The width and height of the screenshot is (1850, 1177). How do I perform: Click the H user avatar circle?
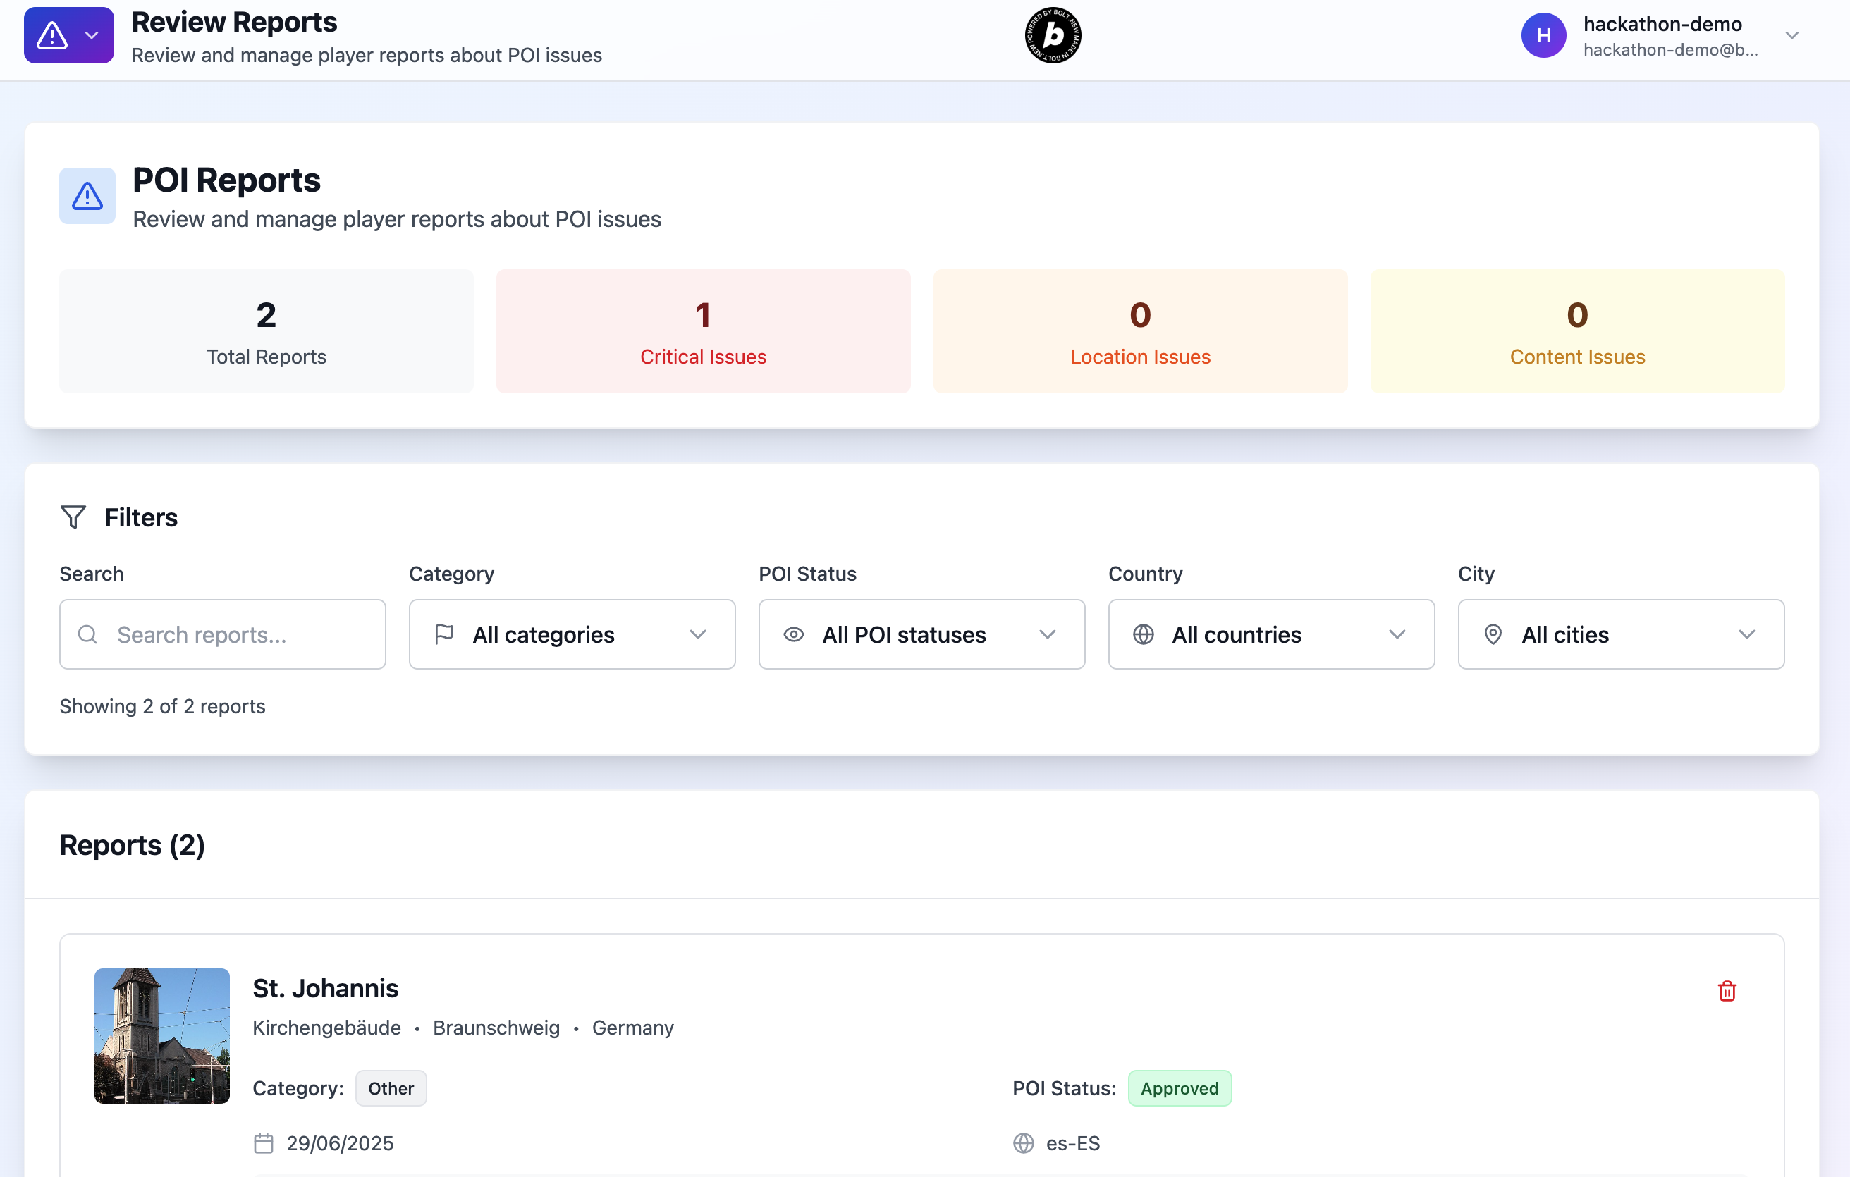[x=1543, y=35]
